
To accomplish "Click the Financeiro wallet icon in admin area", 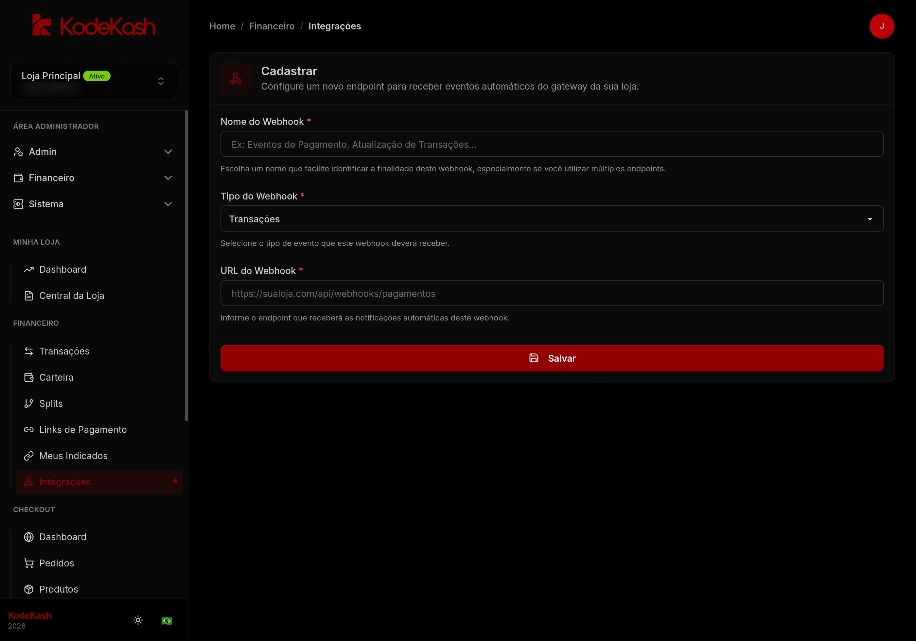I will click(x=18, y=178).
